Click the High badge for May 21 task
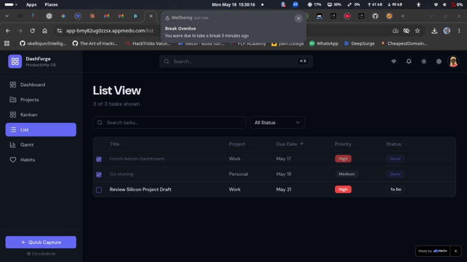This screenshot has height=262, width=467. point(343,190)
